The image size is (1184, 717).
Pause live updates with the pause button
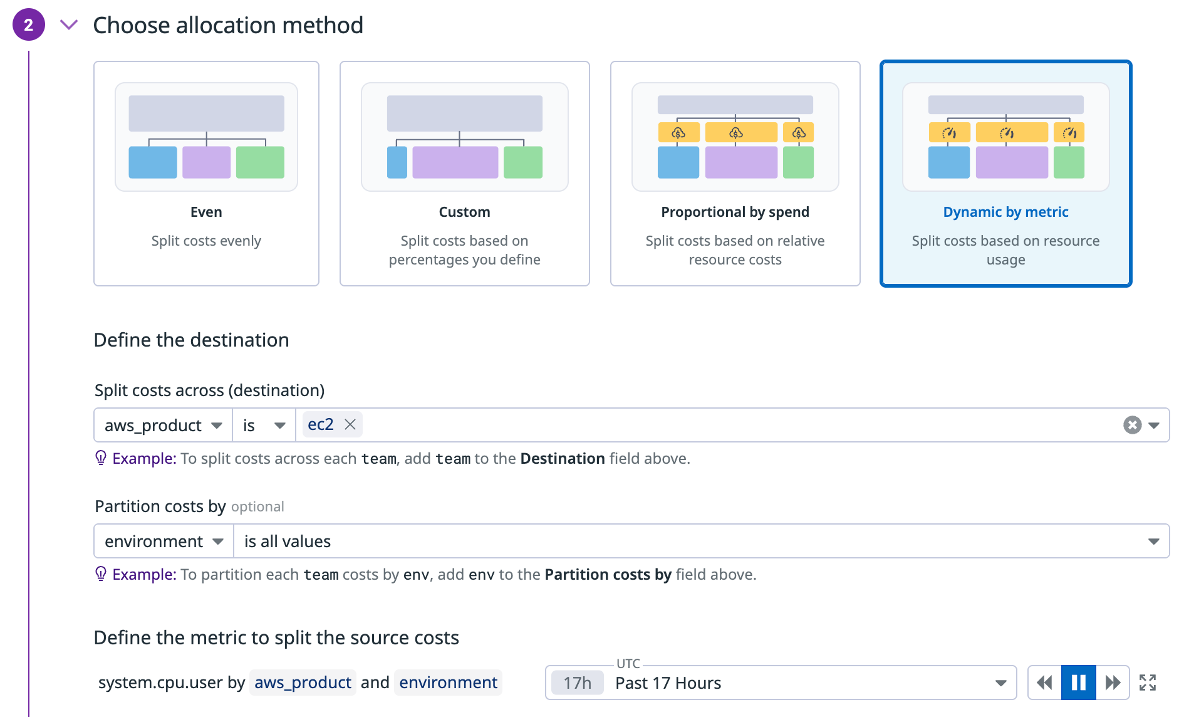[x=1078, y=683]
